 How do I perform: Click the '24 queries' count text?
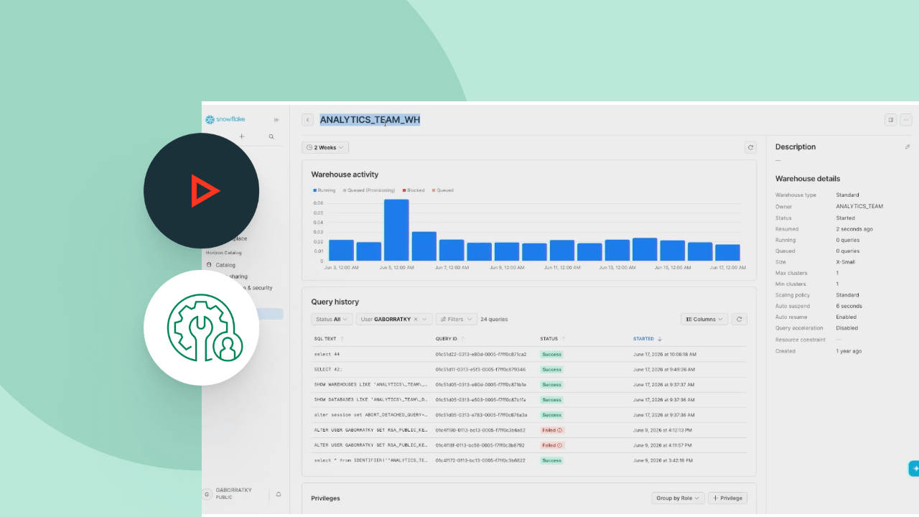pyautogui.click(x=494, y=319)
